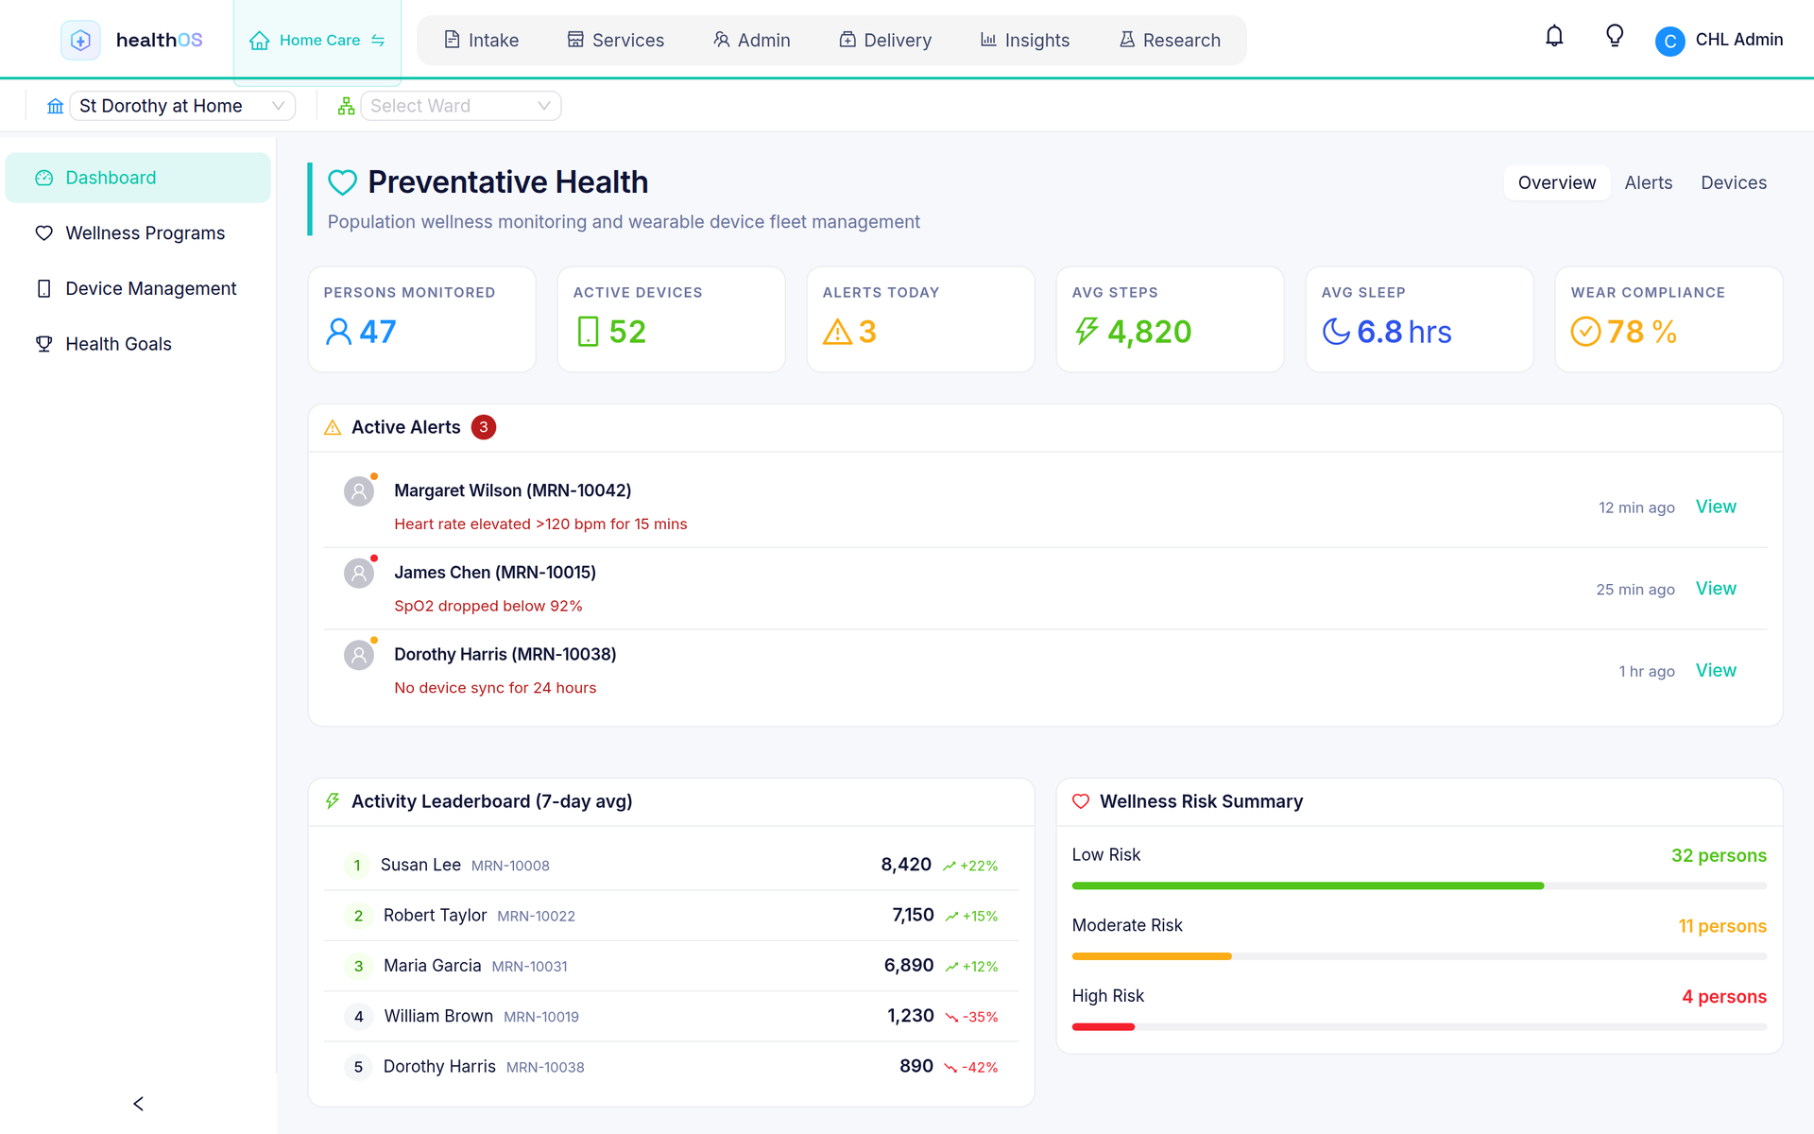
Task: Open the Home Care module switcher
Action: click(317, 41)
